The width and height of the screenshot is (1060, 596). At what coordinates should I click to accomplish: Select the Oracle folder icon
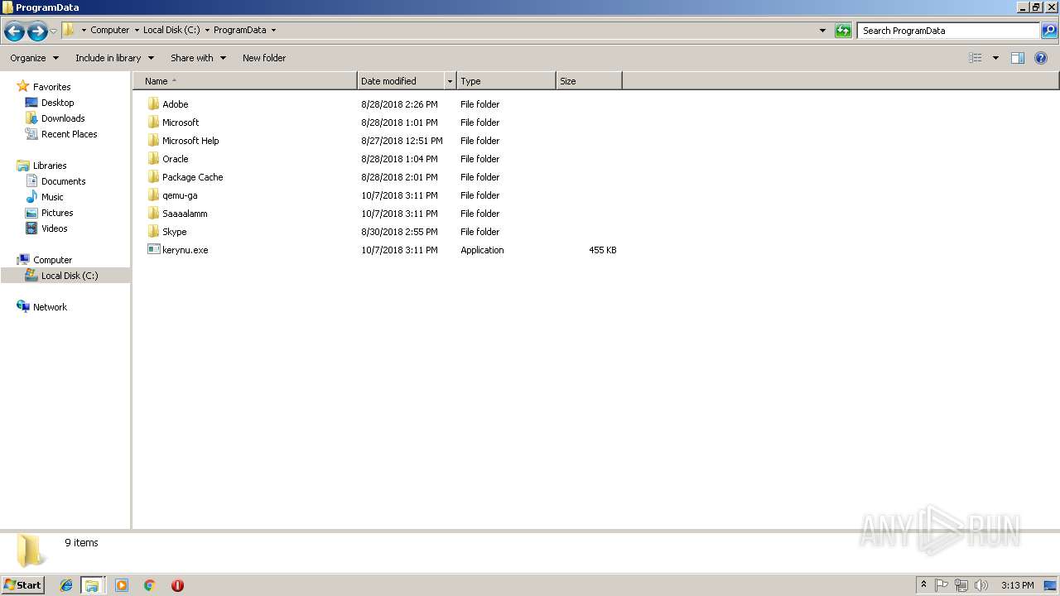[x=153, y=159]
